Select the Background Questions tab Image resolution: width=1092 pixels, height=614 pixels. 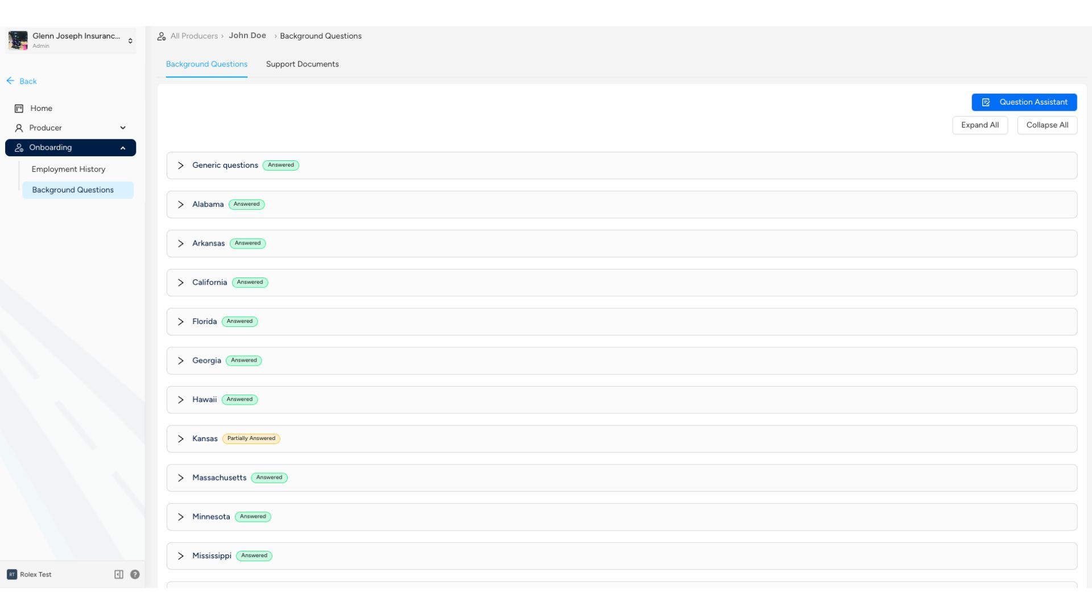tap(206, 64)
